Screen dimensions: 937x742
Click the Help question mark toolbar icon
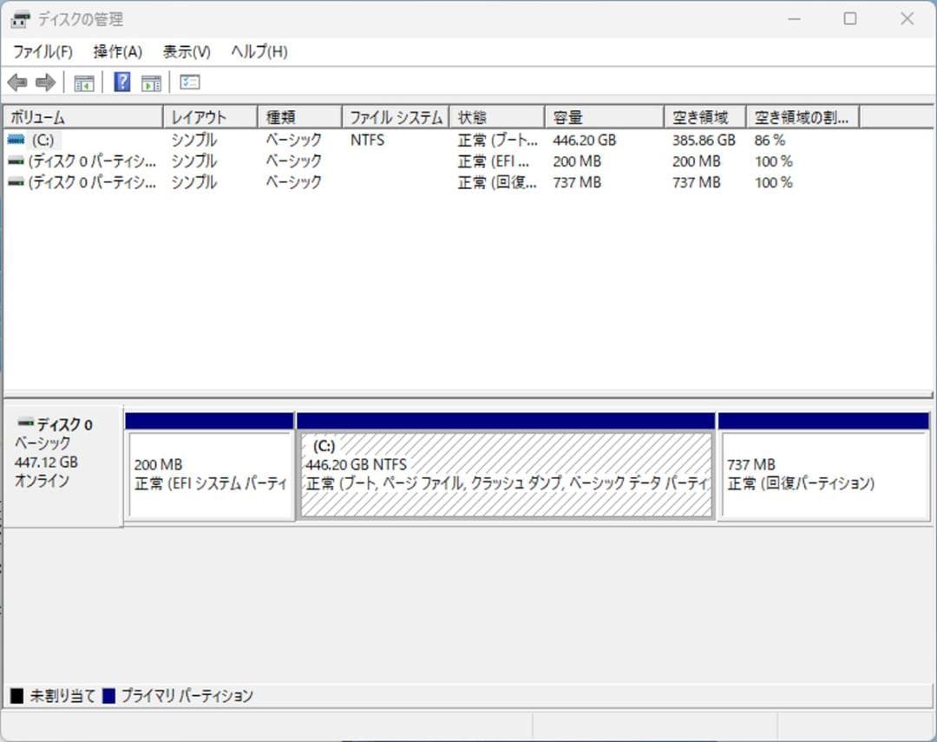(x=121, y=82)
